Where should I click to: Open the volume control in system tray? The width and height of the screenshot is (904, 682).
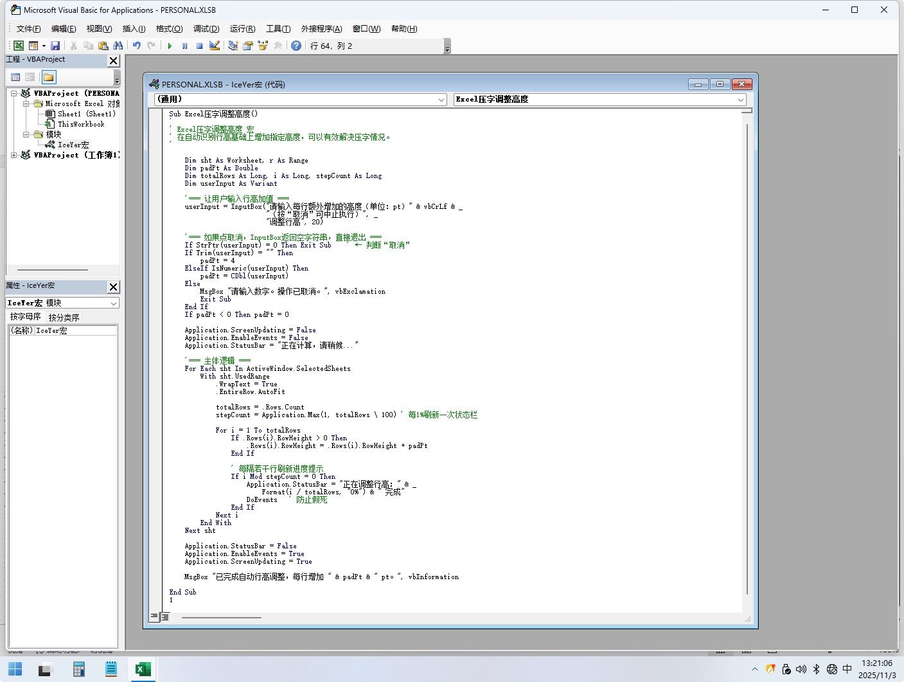[x=801, y=669]
